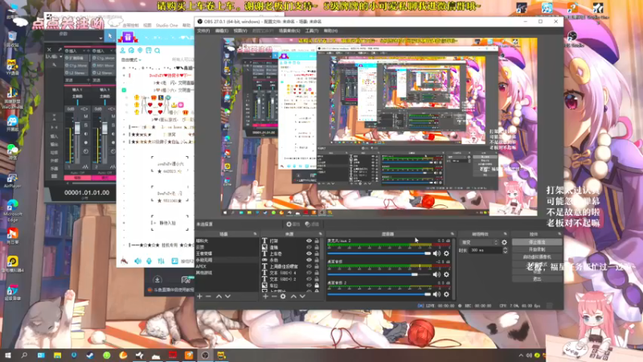The image size is (643, 362).
Task: Toggle lock on the third source row
Action: tap(317, 253)
